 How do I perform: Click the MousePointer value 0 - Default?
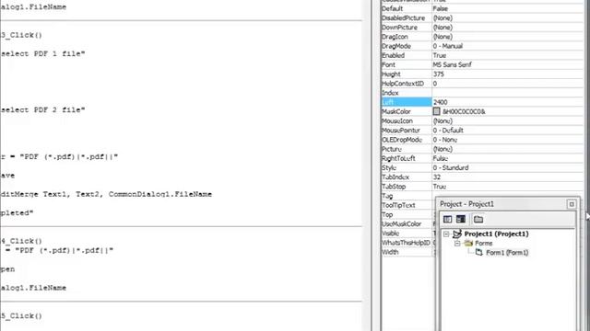pos(448,131)
